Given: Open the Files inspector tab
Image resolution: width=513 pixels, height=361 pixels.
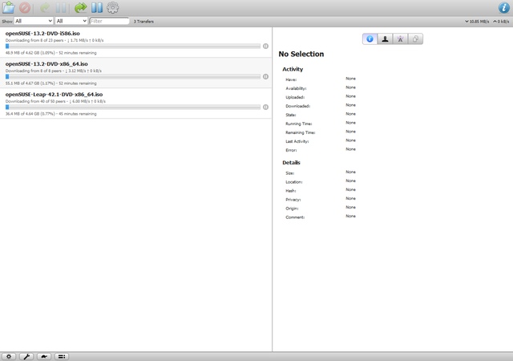Looking at the screenshot, I should 415,39.
